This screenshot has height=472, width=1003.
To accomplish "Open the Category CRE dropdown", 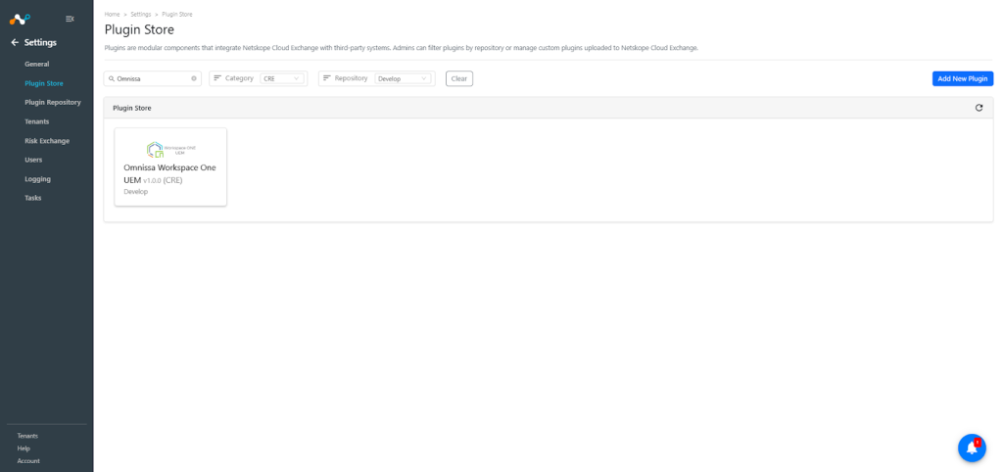I will [282, 78].
